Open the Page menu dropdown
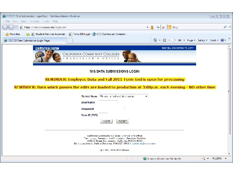 191,40
